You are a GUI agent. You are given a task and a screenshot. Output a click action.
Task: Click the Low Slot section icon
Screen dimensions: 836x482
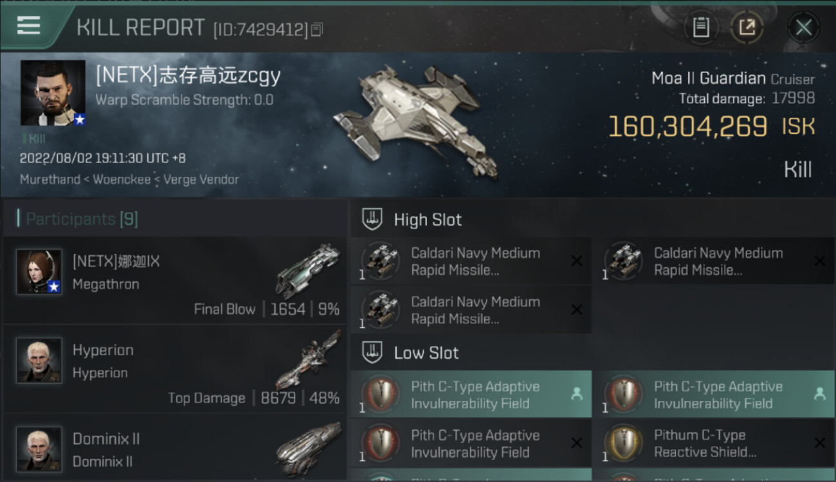[372, 352]
